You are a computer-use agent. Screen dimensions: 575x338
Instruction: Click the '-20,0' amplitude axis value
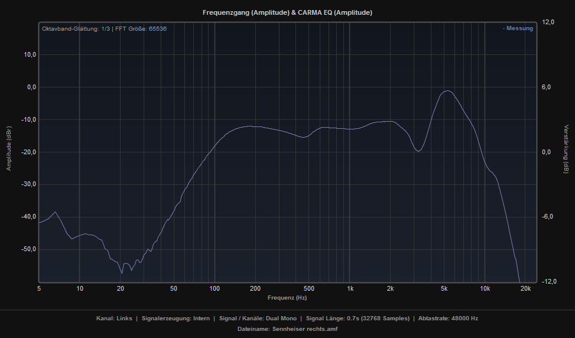pyautogui.click(x=29, y=152)
